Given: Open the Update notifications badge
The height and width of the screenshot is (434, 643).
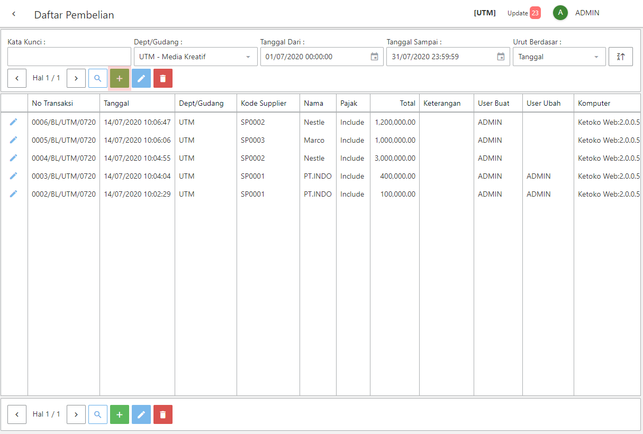Looking at the screenshot, I should coord(535,13).
